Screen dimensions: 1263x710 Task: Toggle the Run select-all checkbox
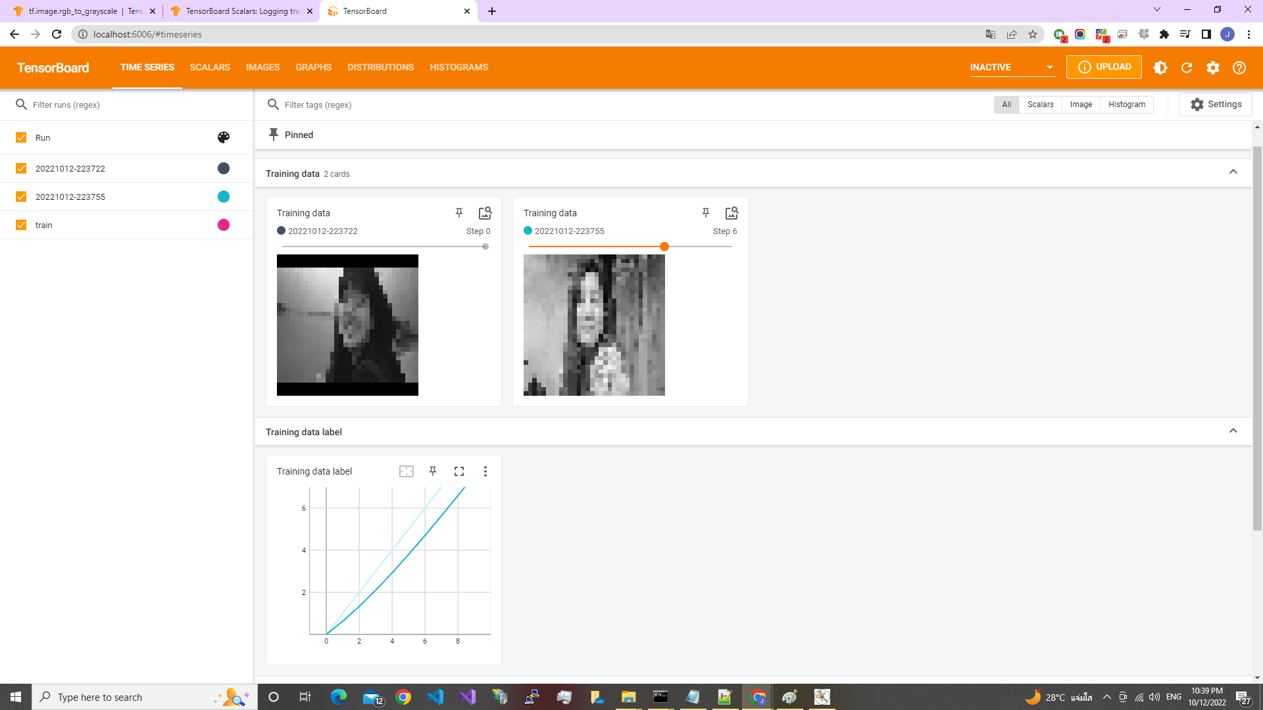tap(21, 137)
